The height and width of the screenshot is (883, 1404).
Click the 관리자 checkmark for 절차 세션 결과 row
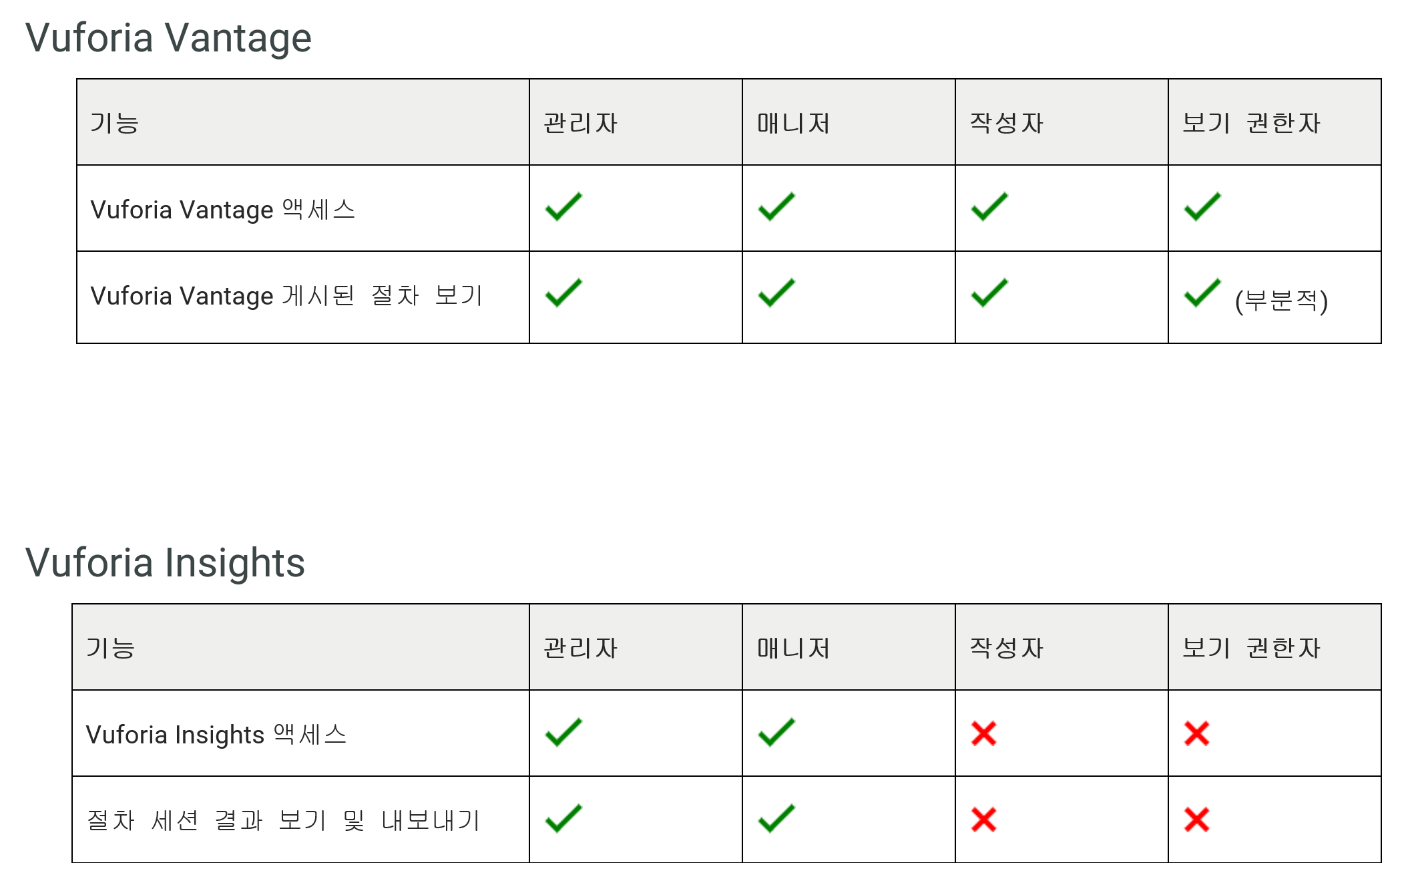pos(563,819)
